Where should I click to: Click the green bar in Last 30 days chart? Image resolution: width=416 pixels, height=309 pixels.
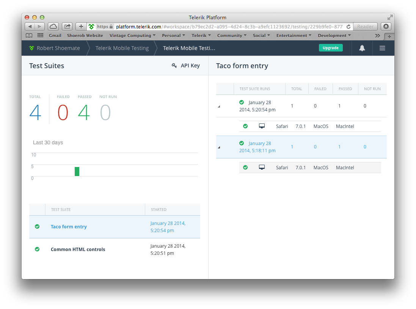coord(77,172)
